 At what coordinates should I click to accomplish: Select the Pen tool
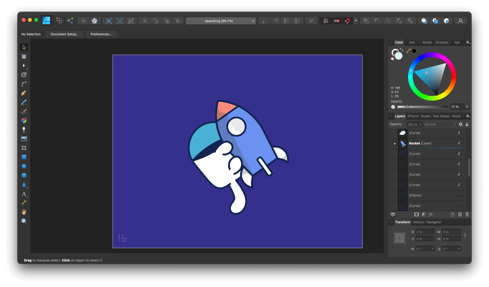[x=24, y=93]
